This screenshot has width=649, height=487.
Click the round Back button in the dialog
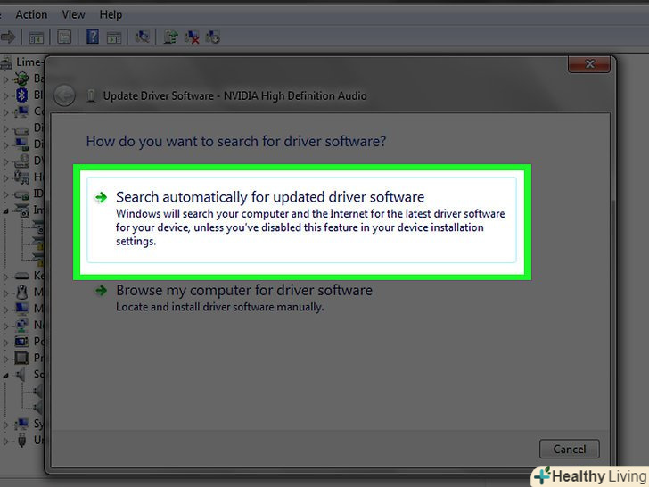(x=64, y=95)
